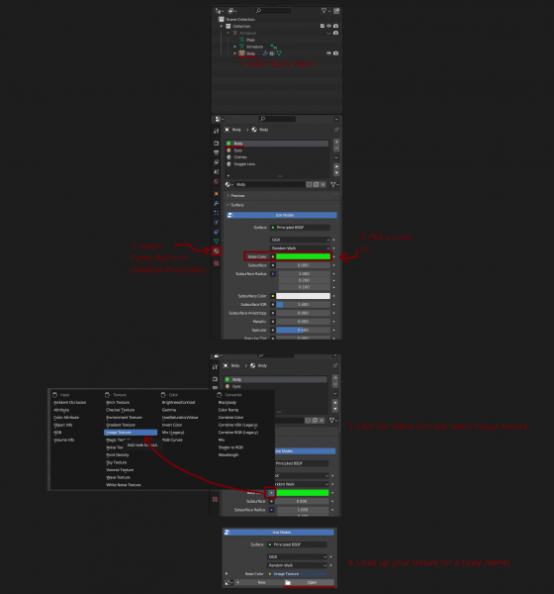
Task: Expand the green Armature data row
Action: coord(234,47)
